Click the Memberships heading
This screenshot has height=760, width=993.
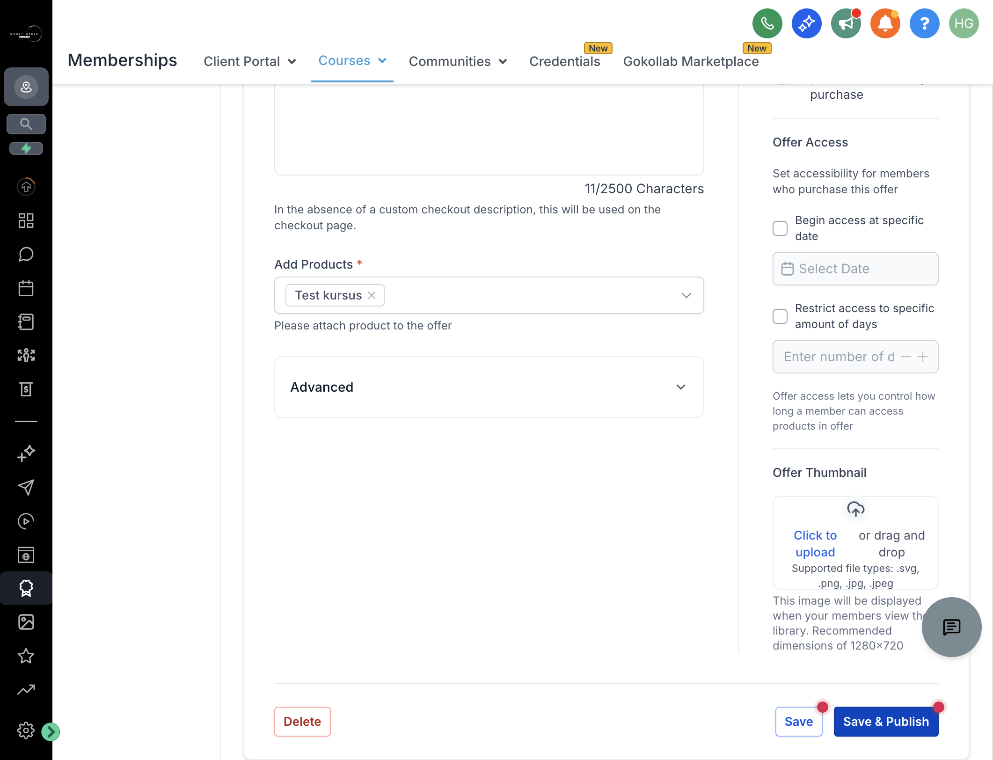122,60
